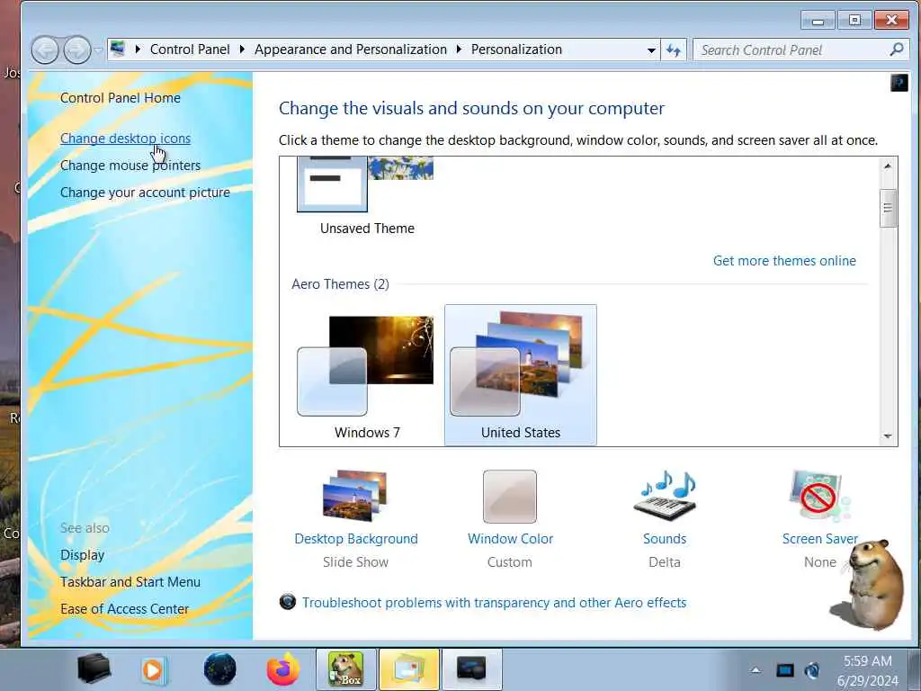This screenshot has width=921, height=691.
Task: Launch Firefox from the taskbar
Action: (x=283, y=669)
